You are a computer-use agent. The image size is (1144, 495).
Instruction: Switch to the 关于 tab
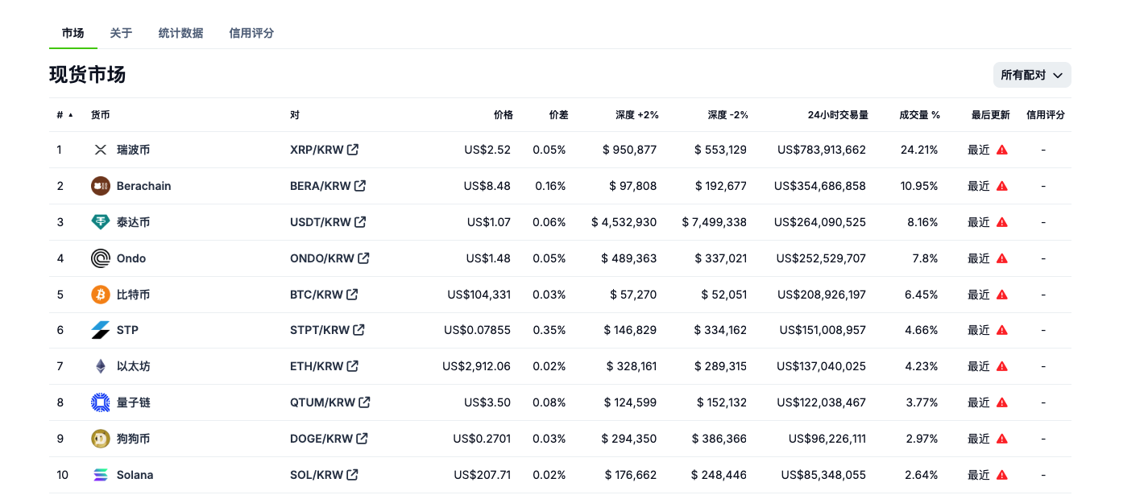[x=121, y=33]
